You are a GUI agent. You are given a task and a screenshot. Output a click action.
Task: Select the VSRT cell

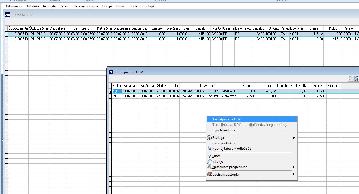(x=297, y=34)
